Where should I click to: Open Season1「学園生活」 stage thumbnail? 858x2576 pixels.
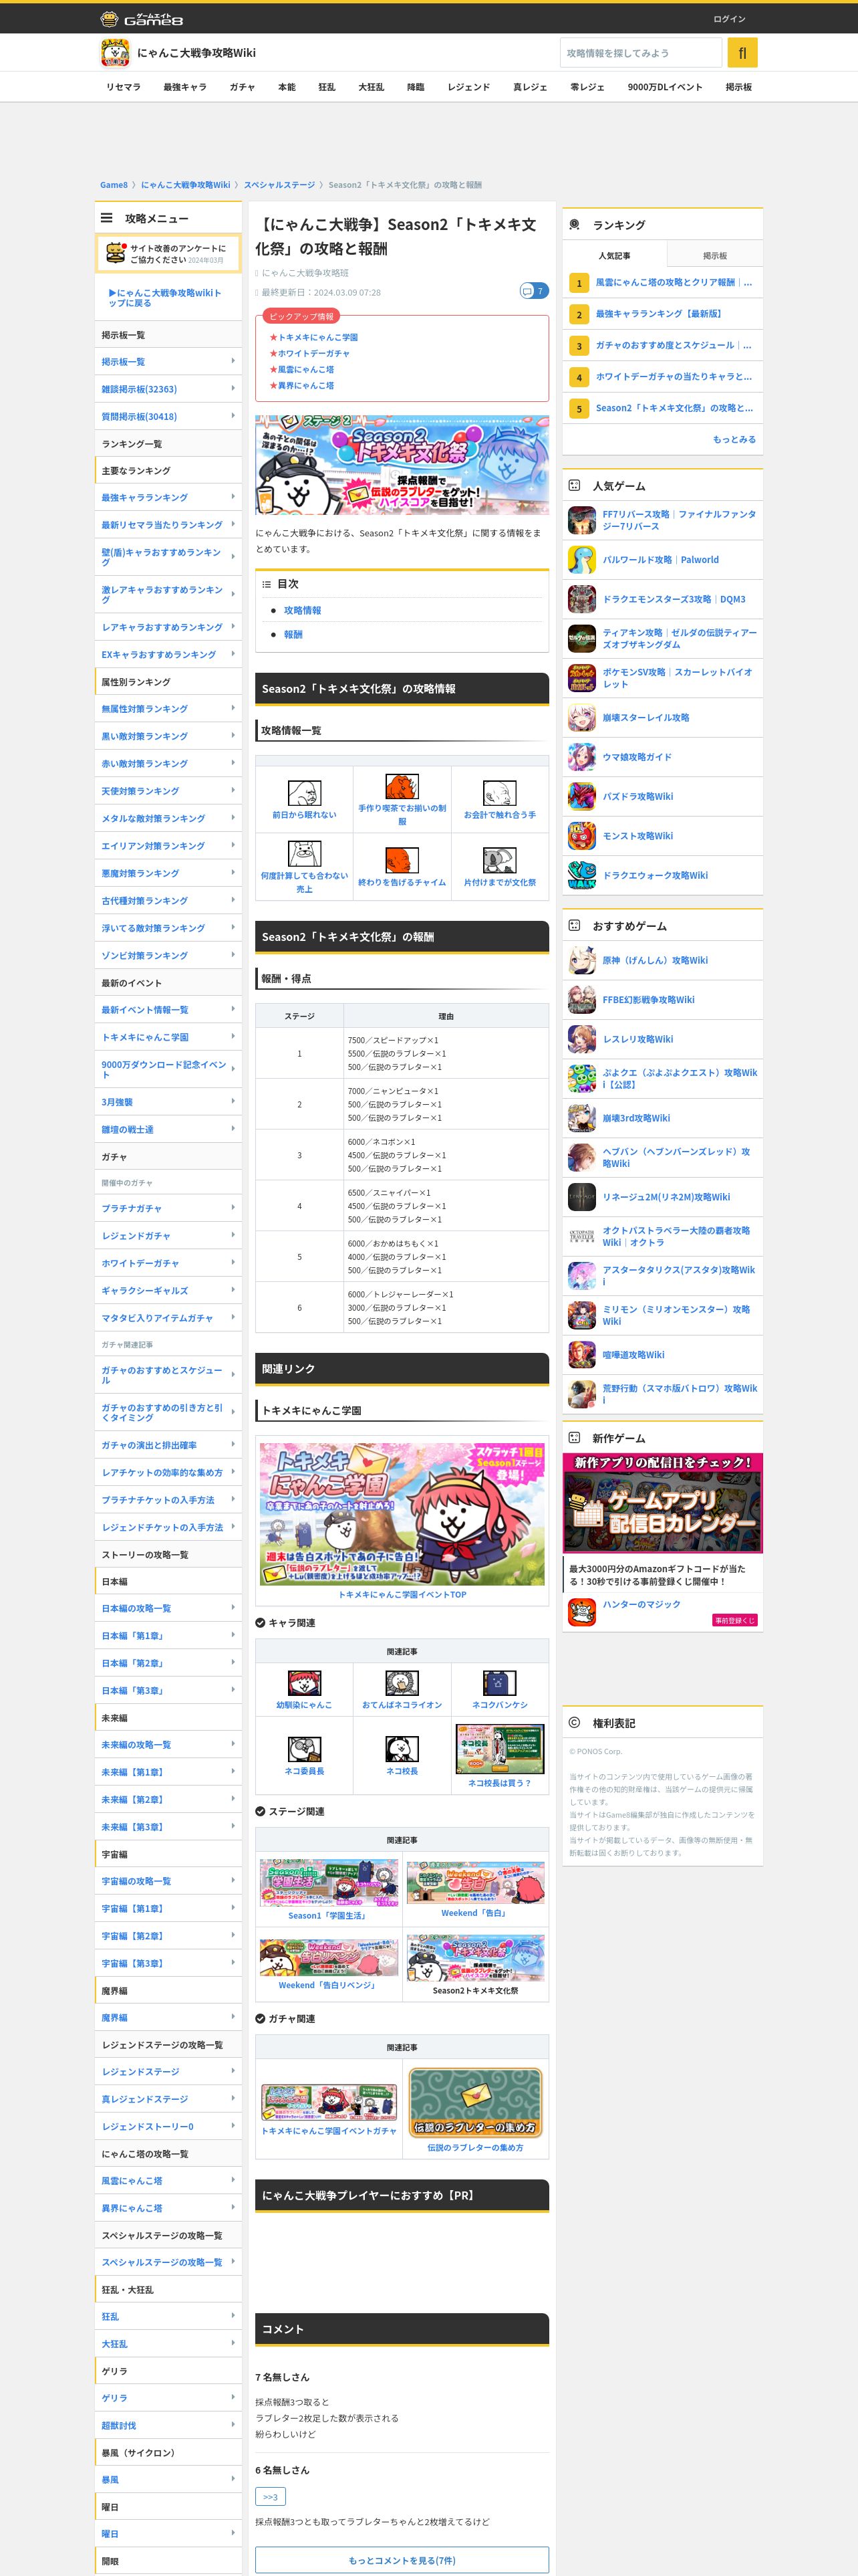click(x=329, y=1883)
